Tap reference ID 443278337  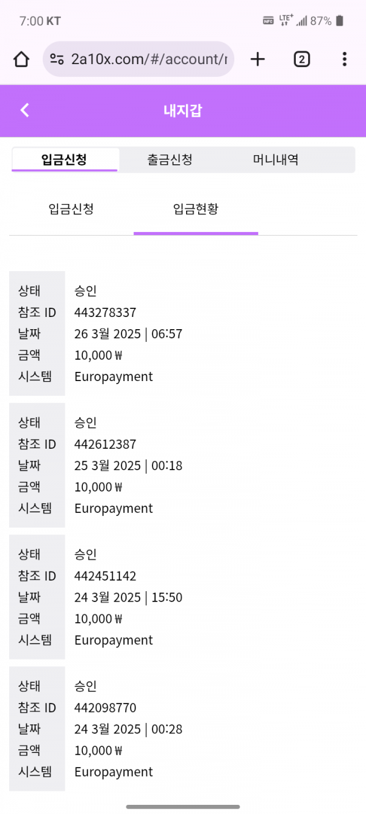pos(106,313)
